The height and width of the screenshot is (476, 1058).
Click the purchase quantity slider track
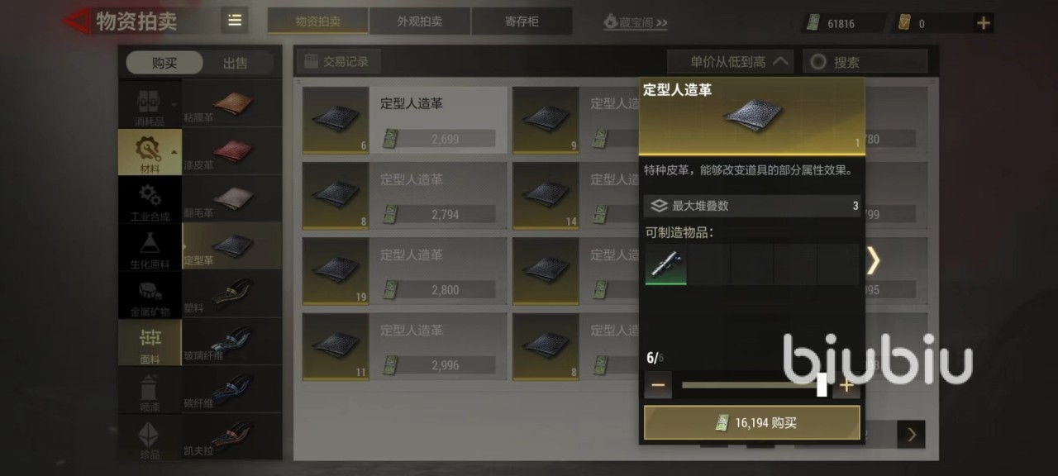point(752,385)
